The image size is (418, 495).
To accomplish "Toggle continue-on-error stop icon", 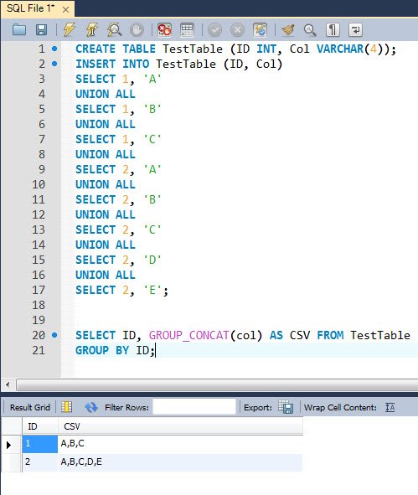I will tap(164, 30).
